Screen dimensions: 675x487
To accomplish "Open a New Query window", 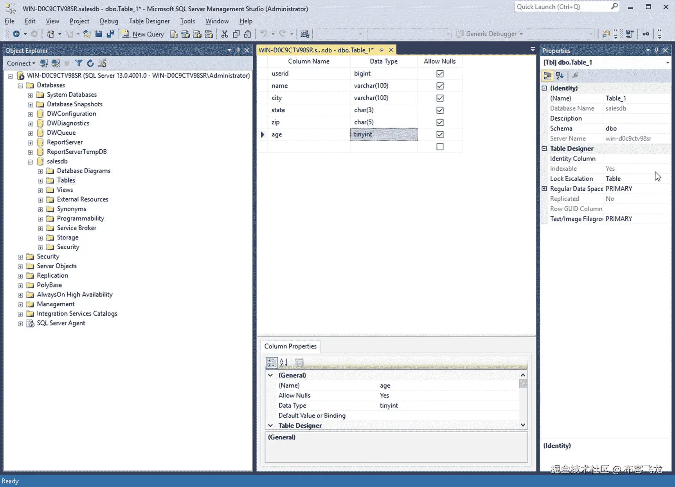I will click(143, 34).
